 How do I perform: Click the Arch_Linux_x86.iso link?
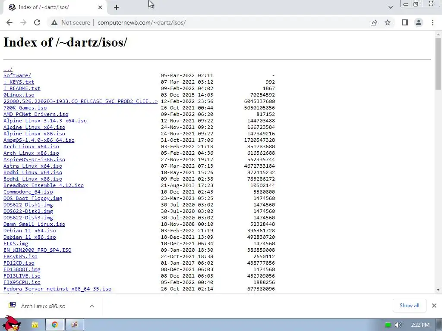point(31,153)
